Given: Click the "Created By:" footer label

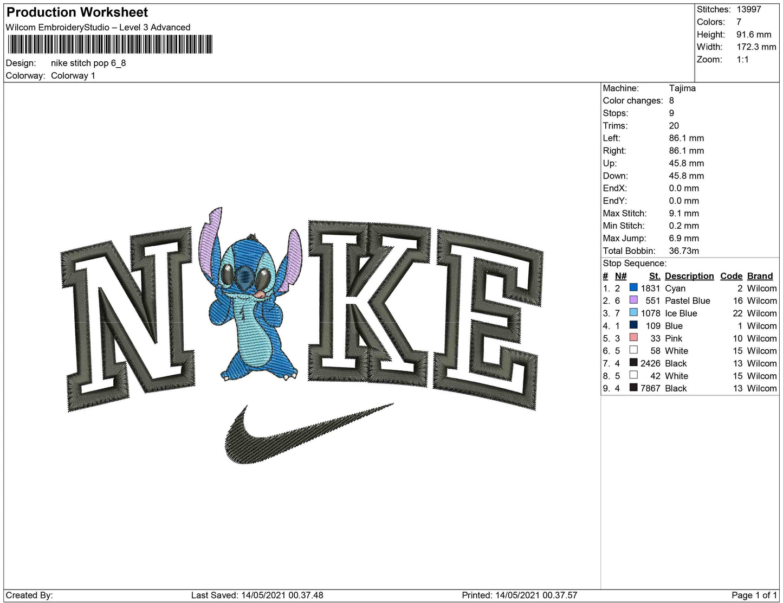Looking at the screenshot, I should click(29, 595).
